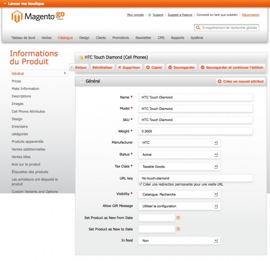
Task: Open calendar for New to Date
Action: (x=178, y=229)
